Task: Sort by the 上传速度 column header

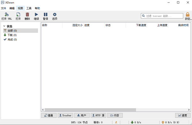Action: (157, 25)
